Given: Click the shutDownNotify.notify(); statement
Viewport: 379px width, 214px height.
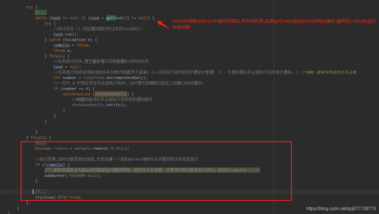Looking at the screenshot, I should point(99,105).
